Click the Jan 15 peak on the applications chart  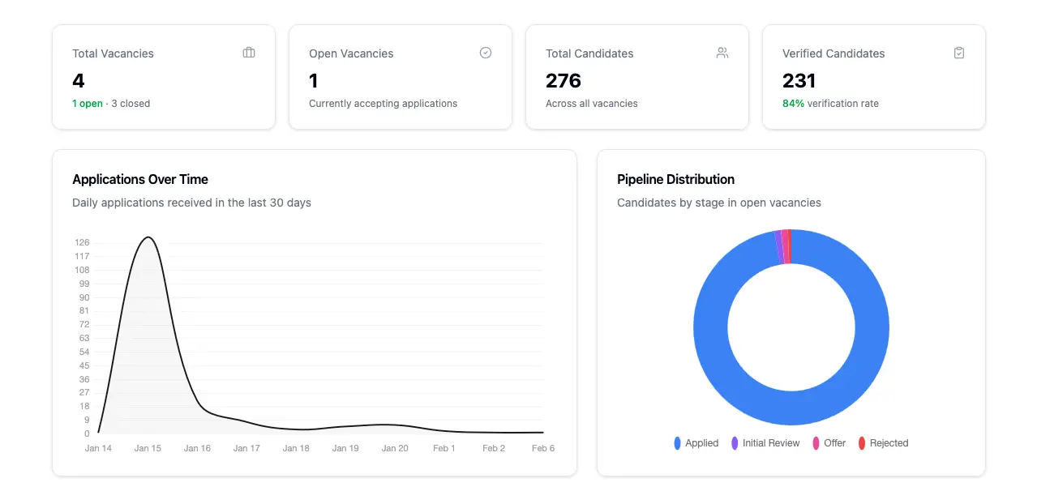(148, 238)
